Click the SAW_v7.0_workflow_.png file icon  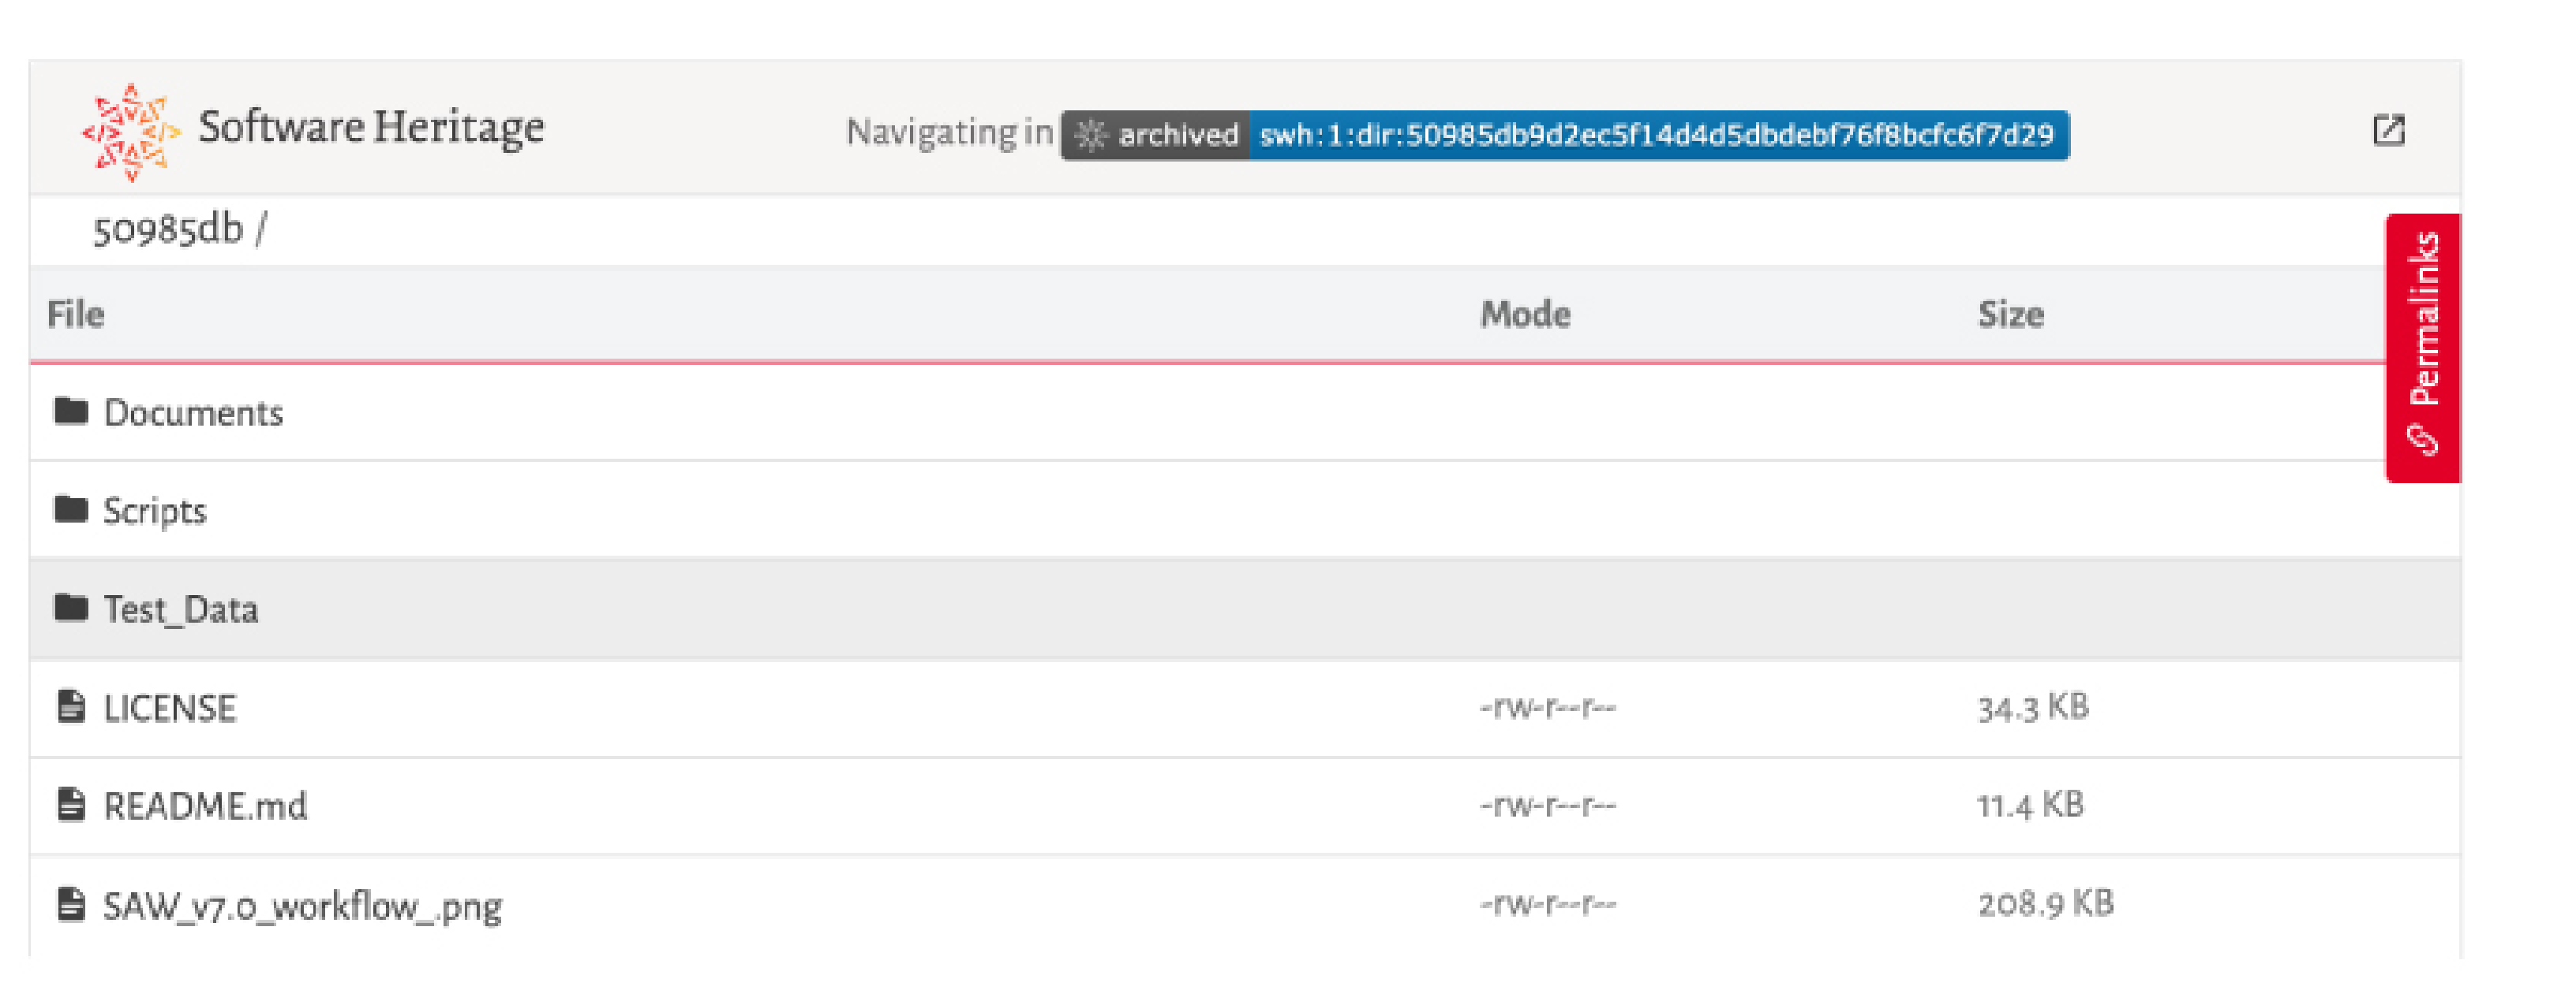pos(71,904)
